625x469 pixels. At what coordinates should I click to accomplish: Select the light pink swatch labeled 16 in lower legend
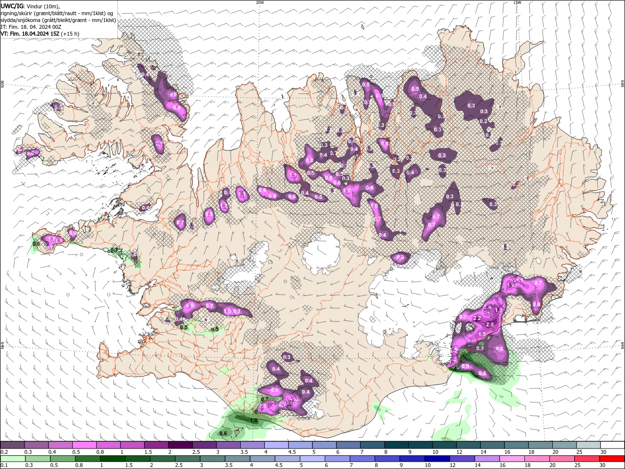511,459
